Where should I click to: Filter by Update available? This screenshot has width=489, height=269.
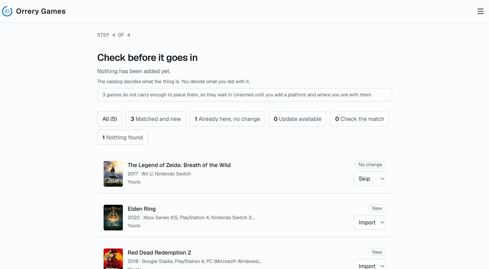pyautogui.click(x=298, y=119)
